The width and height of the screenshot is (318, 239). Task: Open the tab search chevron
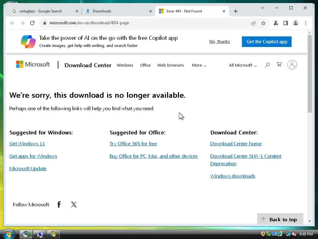262,8
